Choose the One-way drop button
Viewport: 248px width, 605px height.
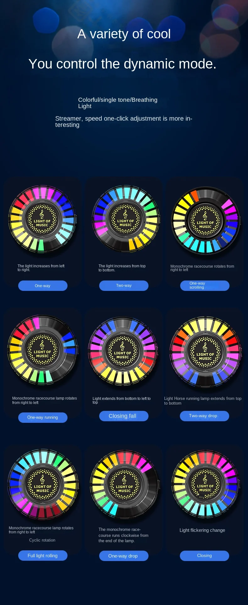[124, 556]
